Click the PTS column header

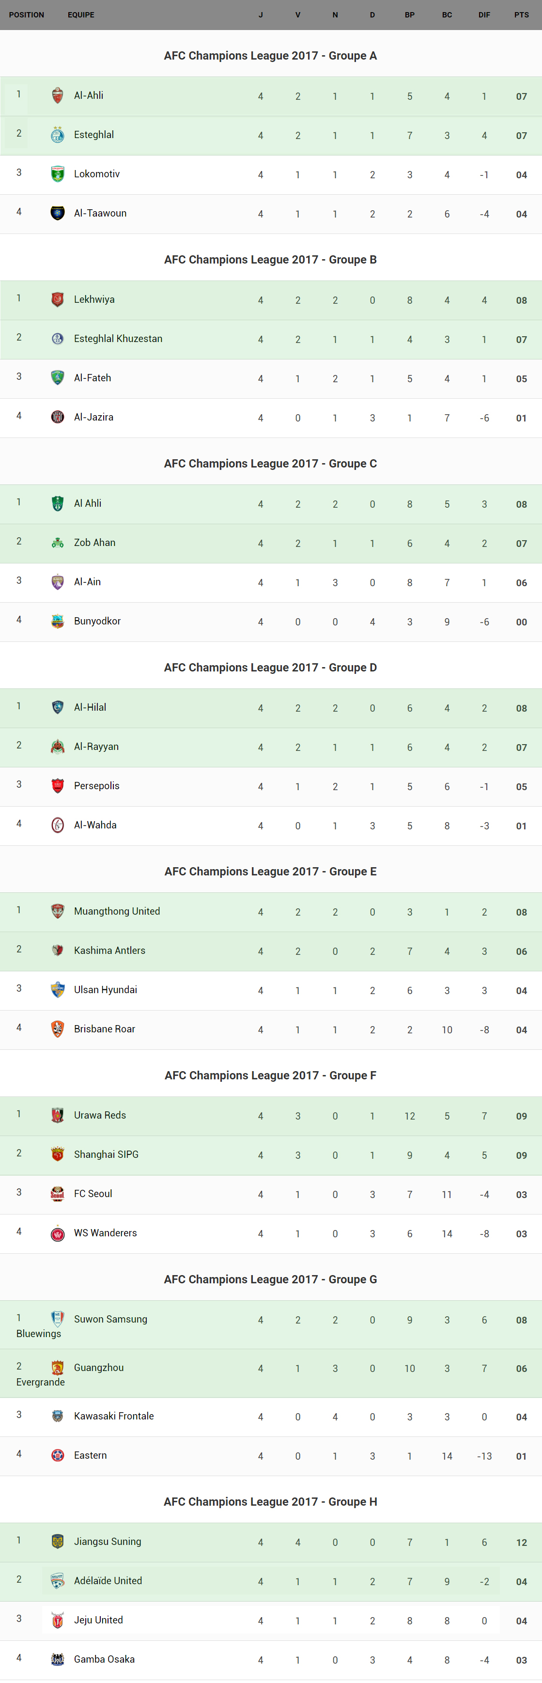point(521,15)
